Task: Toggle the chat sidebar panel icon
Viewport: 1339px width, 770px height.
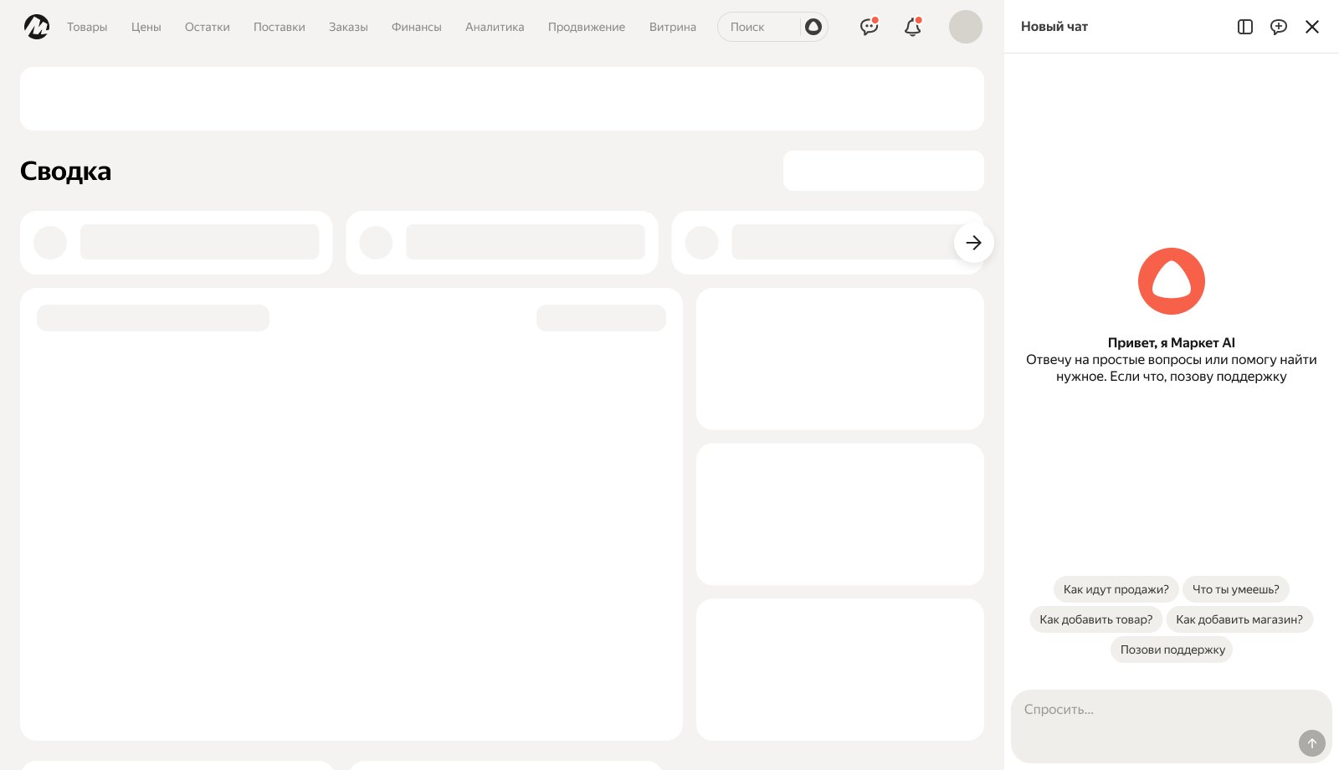Action: tap(1244, 27)
